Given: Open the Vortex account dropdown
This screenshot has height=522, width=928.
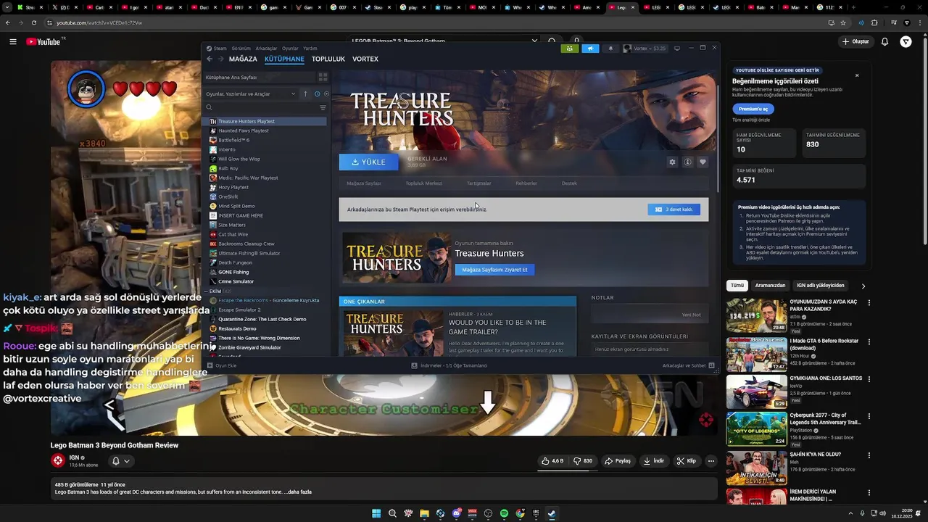Looking at the screenshot, I should point(645,49).
